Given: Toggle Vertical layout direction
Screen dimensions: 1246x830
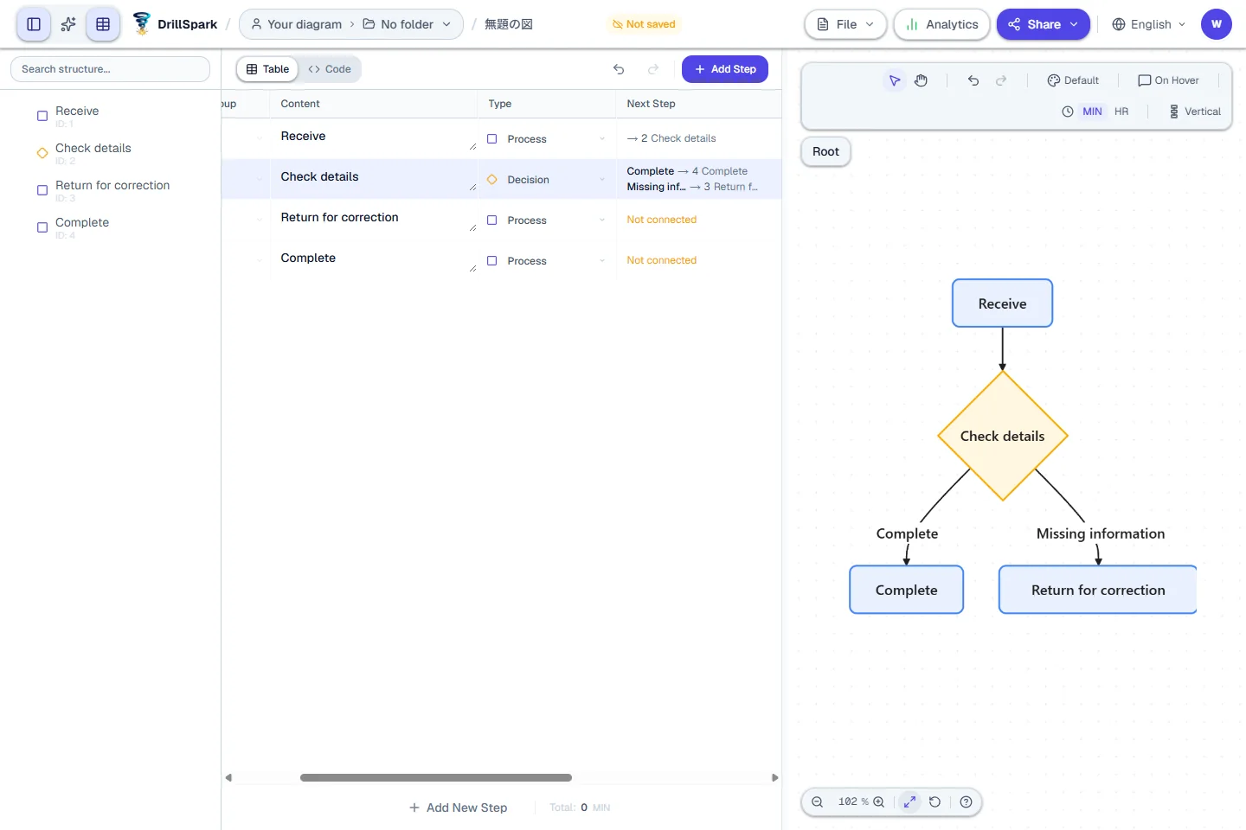Looking at the screenshot, I should pos(1195,112).
